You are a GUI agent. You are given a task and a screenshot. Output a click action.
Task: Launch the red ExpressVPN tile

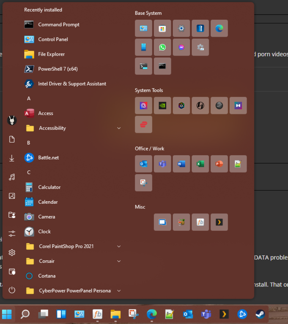point(143,124)
